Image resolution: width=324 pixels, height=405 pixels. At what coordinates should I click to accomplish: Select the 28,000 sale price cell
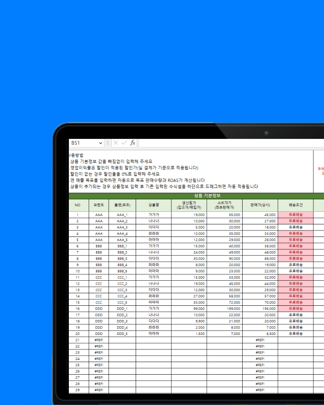pos(260,240)
